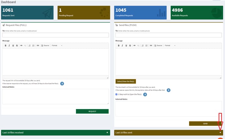Open Format dropdown in Request Files editor
This screenshot has height=139, width=225.
click(57, 46)
